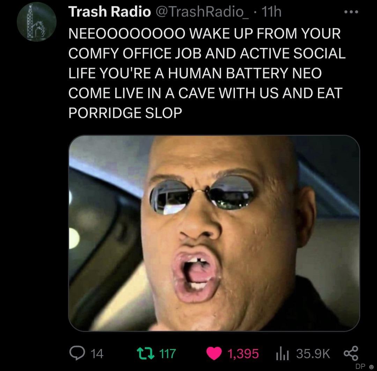This screenshot has width=377, height=371.
Task: Click the @TrashRadio_ handle
Action: click(203, 11)
